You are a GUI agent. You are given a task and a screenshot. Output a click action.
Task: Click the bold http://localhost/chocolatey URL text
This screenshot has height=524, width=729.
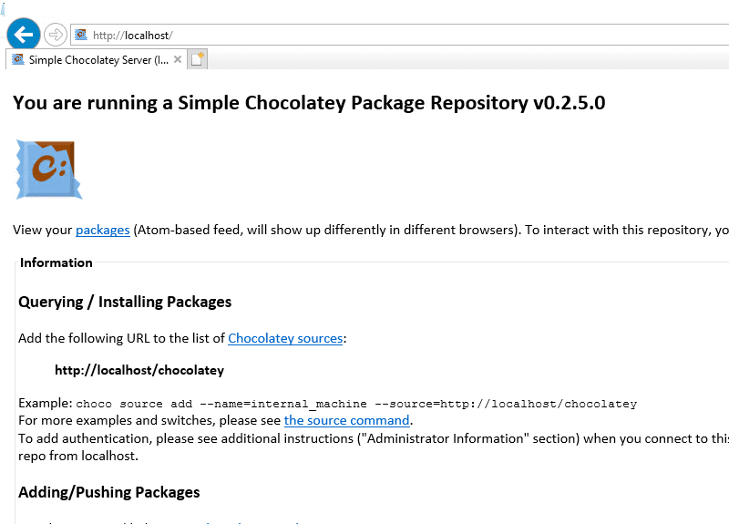point(139,371)
